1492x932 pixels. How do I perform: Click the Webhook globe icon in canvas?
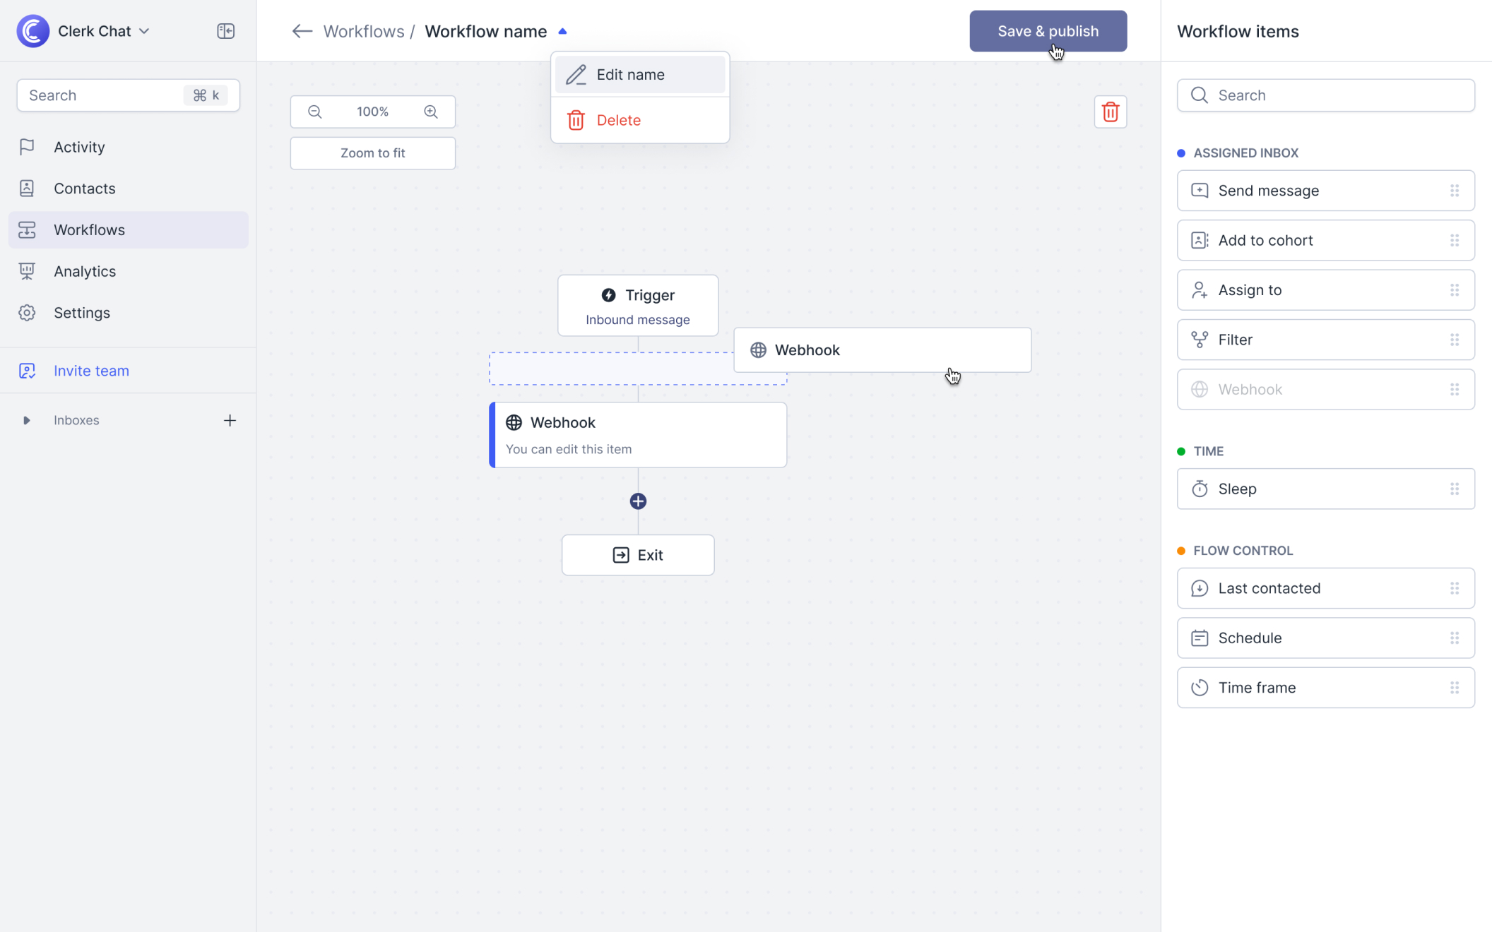tap(514, 422)
